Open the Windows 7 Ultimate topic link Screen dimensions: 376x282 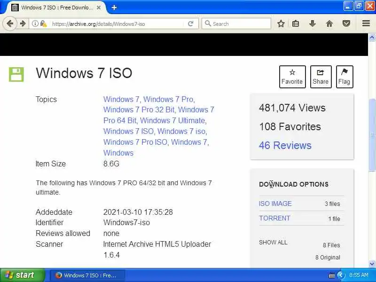172,120
